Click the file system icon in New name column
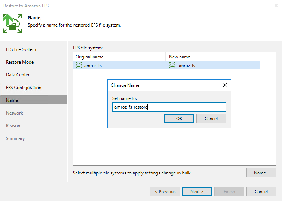 [x=172, y=66]
